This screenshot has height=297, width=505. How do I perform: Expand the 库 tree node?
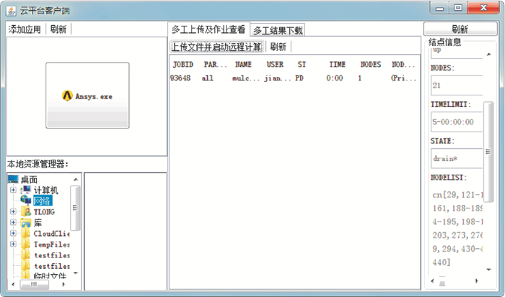click(x=13, y=223)
